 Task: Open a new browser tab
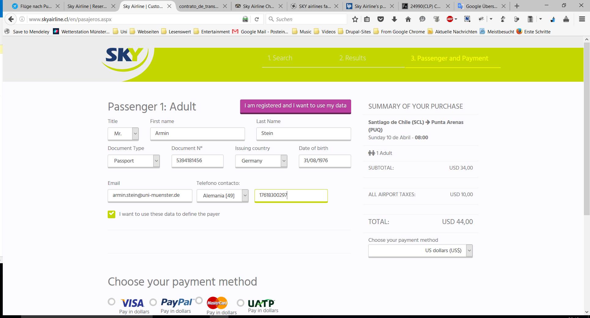pyautogui.click(x=517, y=6)
